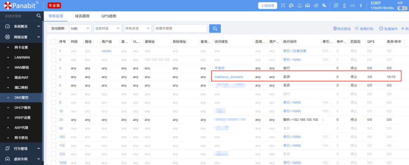
Task: Open 批量操作 gear link
Action: click(388, 29)
